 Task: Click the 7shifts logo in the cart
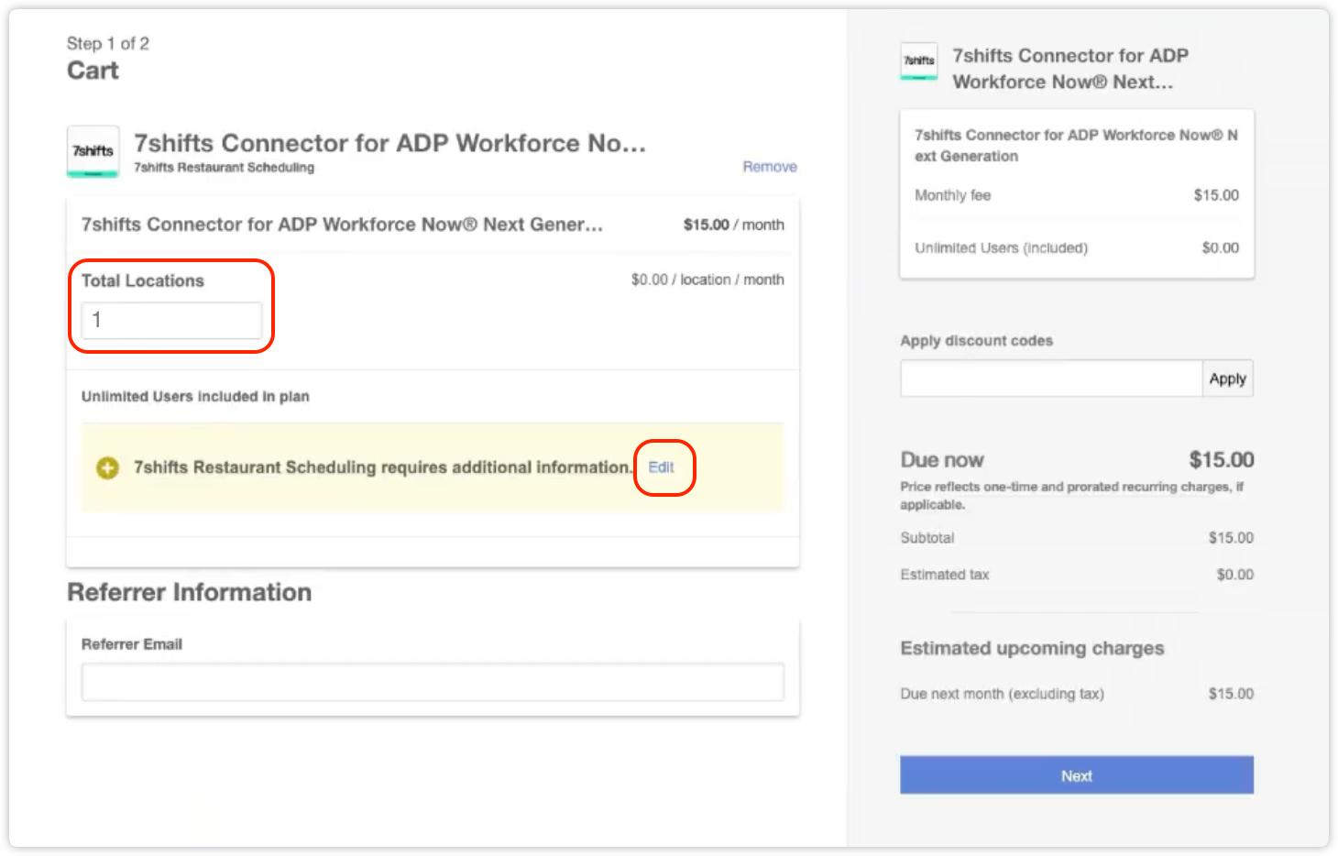point(93,151)
